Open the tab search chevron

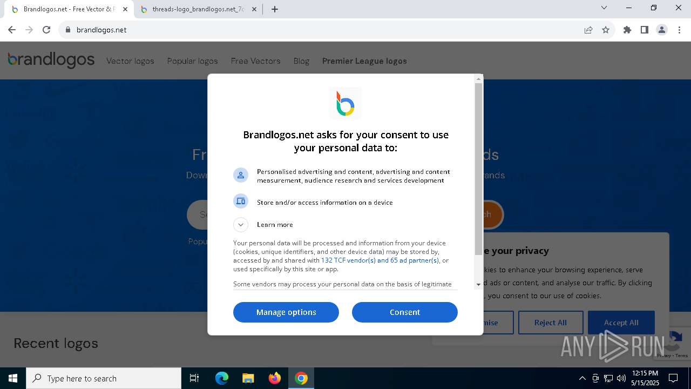coord(604,8)
